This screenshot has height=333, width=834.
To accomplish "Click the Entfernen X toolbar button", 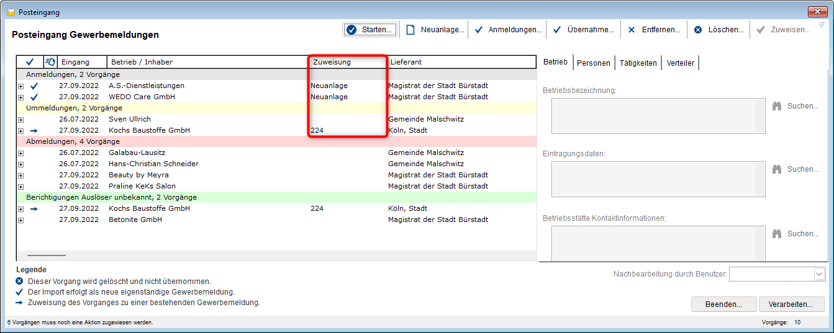I will 632,30.
